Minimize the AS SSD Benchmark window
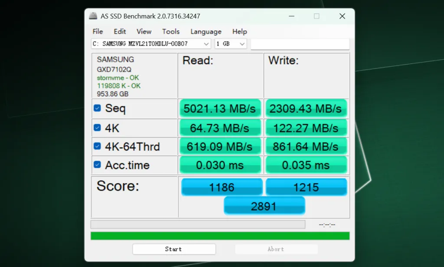The image size is (444, 267). coord(291,16)
